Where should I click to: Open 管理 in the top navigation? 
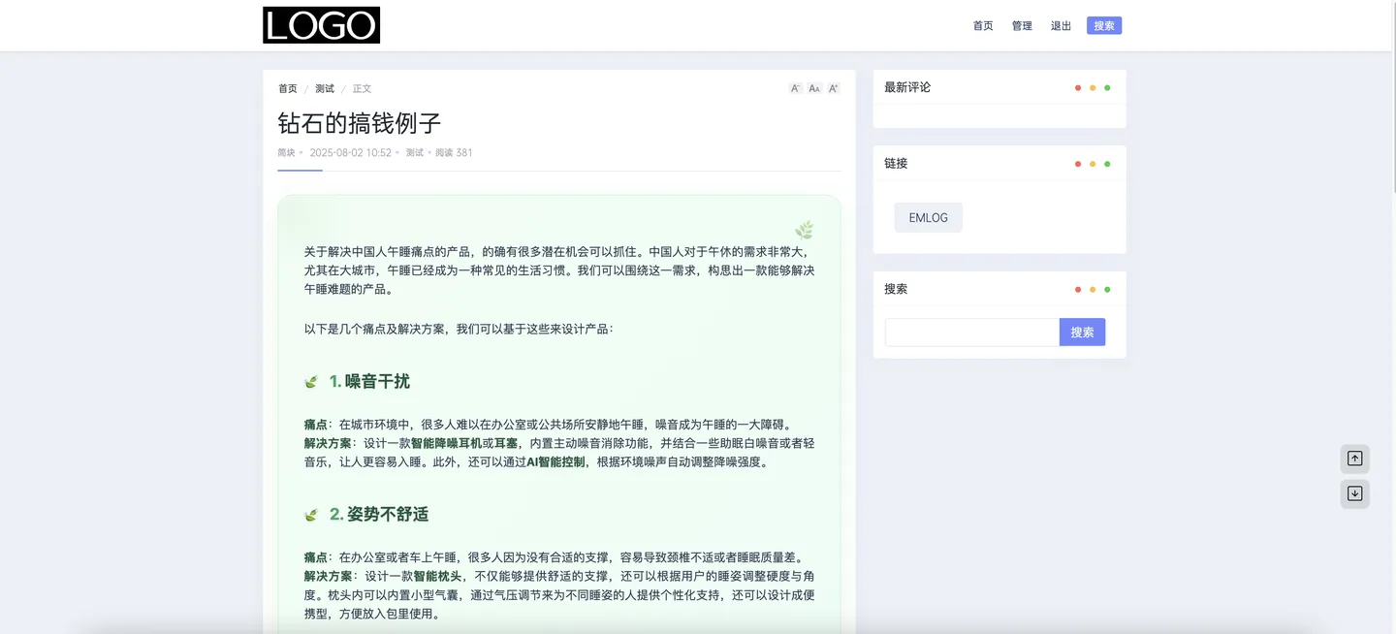coord(1022,26)
